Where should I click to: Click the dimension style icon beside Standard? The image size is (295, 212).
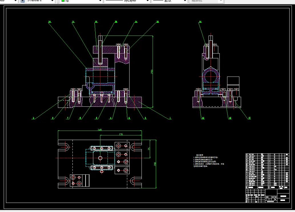[22, 1]
